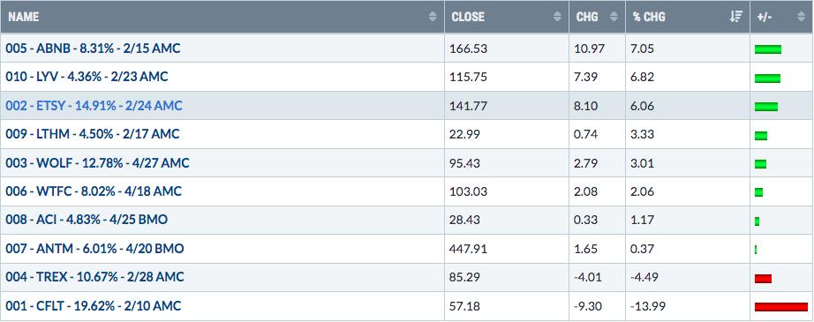Click the red change bar for TREX
Screen dimensions: 814x322
click(x=763, y=279)
